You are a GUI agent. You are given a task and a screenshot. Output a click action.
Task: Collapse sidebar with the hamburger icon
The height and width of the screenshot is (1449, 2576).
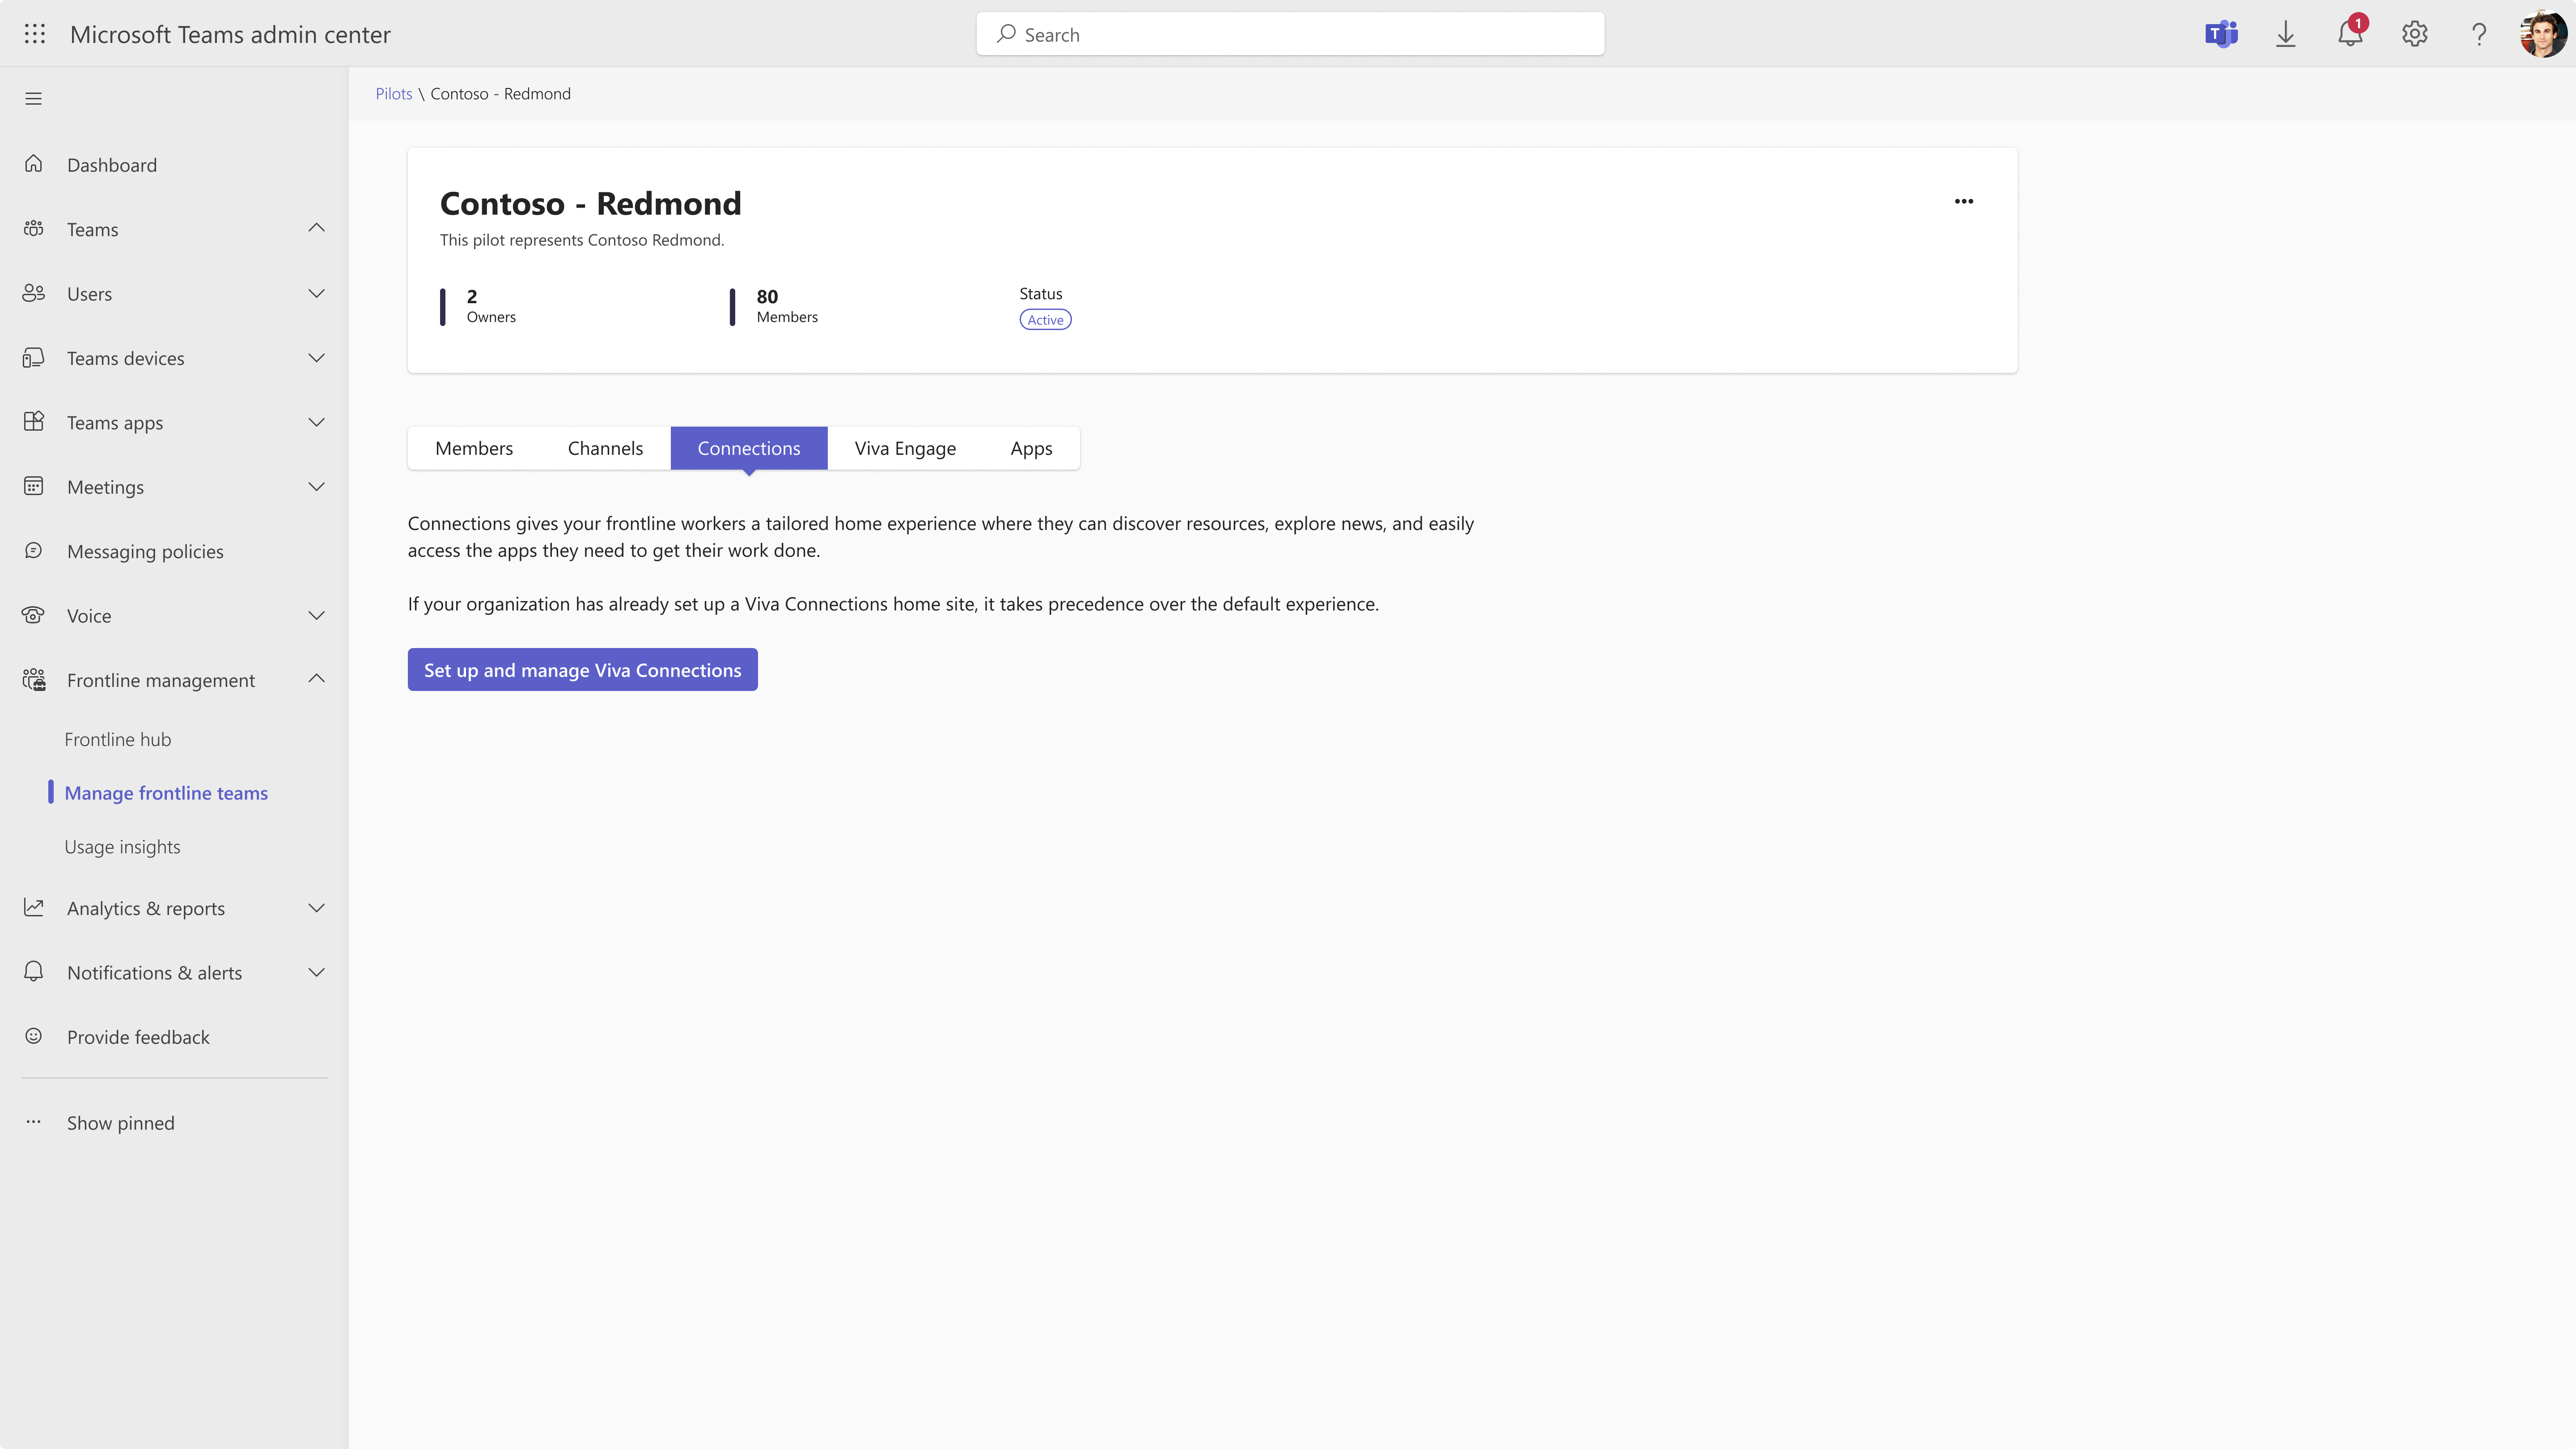[x=33, y=98]
